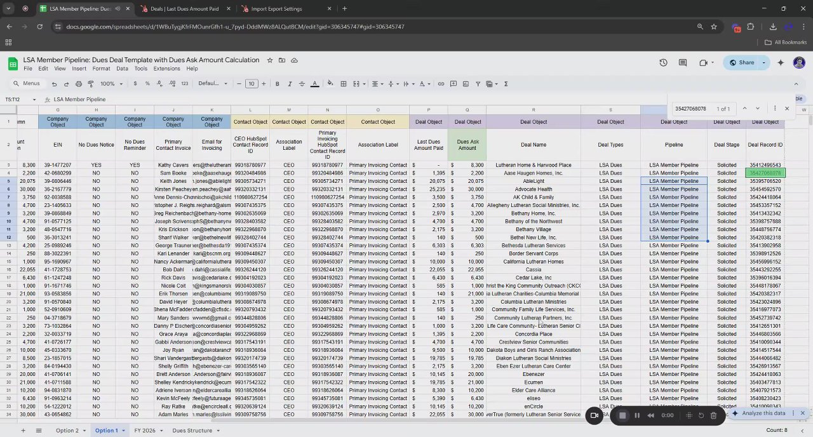Click the borders icon in toolbar
The width and height of the screenshot is (813, 437).
pos(344,84)
